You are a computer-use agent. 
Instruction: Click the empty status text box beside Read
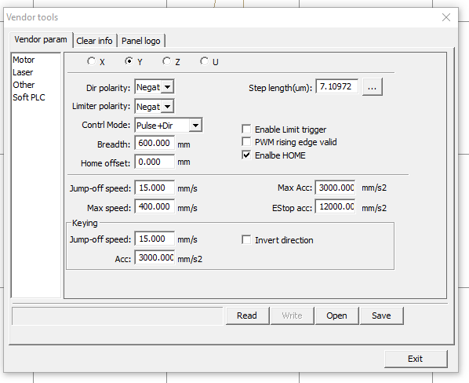pos(118,316)
